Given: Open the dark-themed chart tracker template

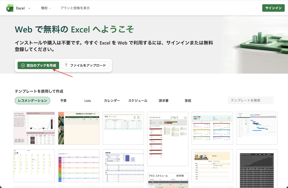Looking at the screenshot, I should click(257, 169).
